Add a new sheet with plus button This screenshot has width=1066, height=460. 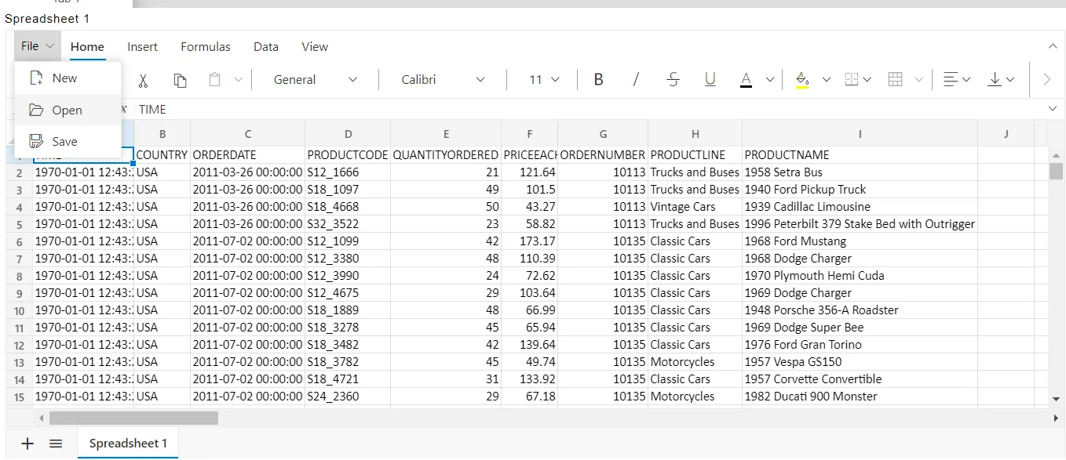coord(27,444)
